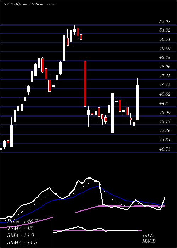
Task: Click the 48.88 price axis label
Action: [165, 57]
